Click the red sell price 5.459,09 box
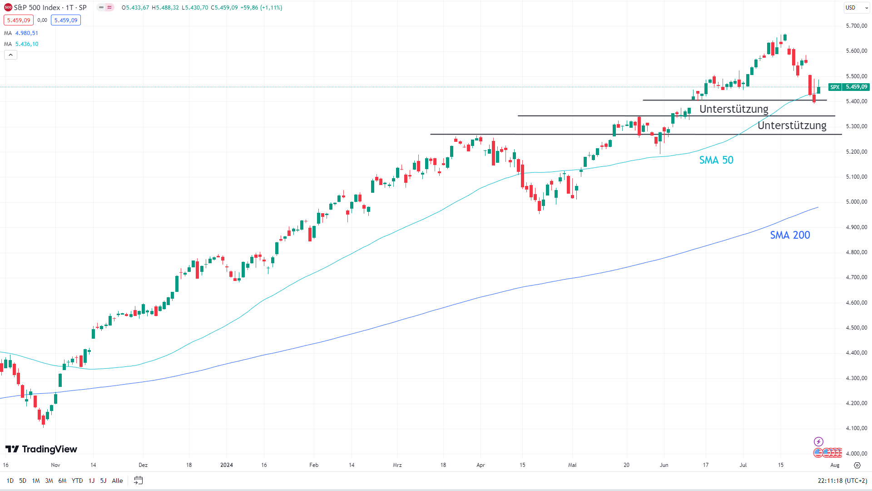This screenshot has width=872, height=491. pyautogui.click(x=19, y=20)
